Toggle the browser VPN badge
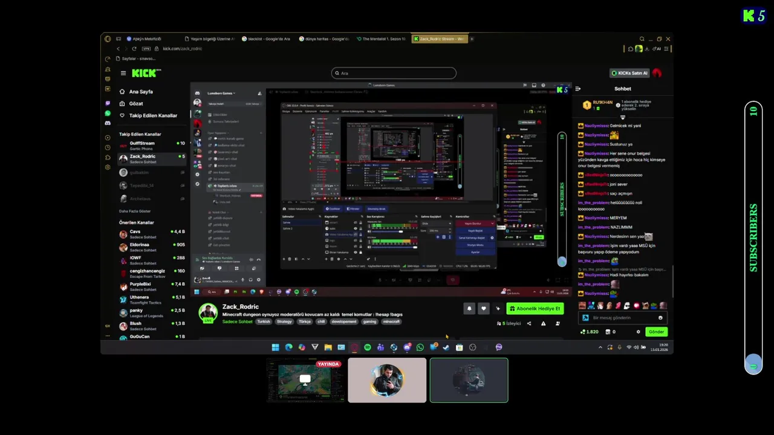Viewport: 774px width, 435px height. (146, 48)
